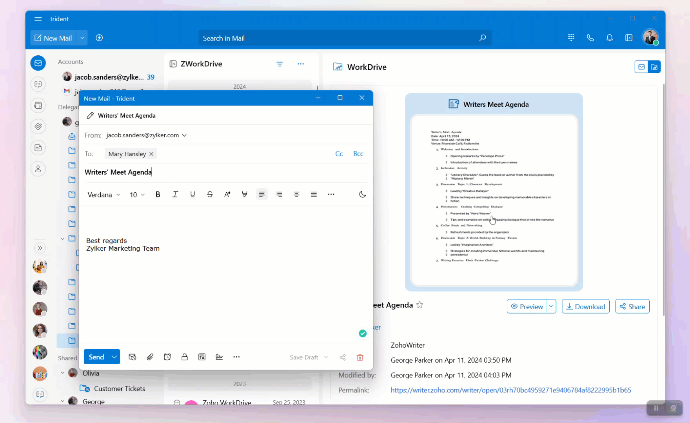Click the Save Draft button
Viewport: 690px width, 423px height.
(304, 357)
